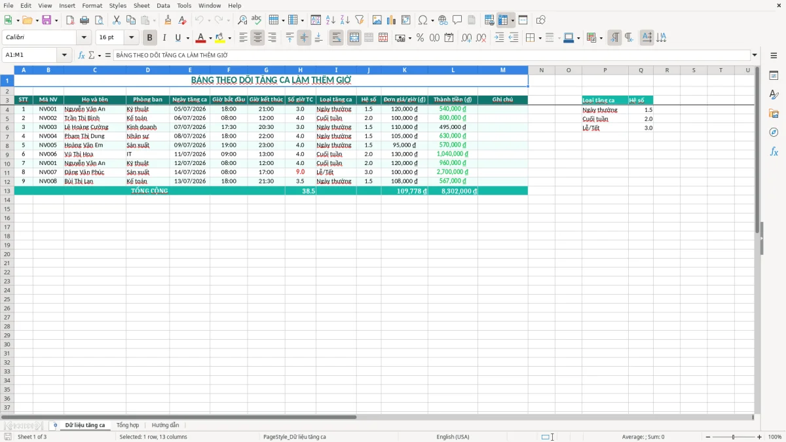Viewport: 786px width, 442px height.
Task: Click the Select Function sigma button
Action: point(91,55)
